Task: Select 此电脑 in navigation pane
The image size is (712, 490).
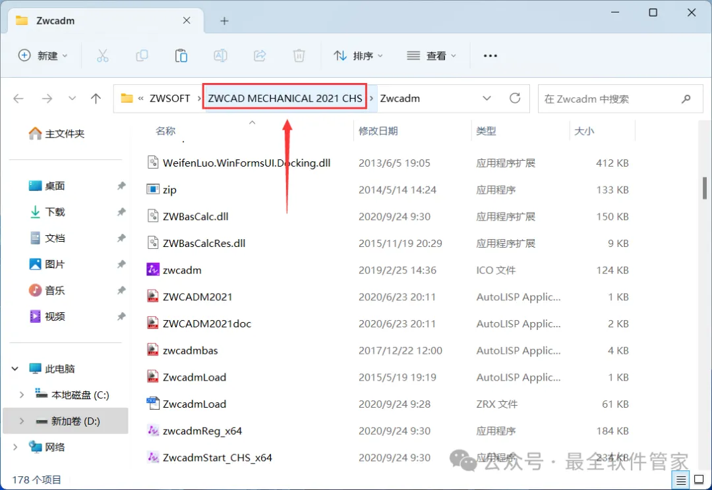Action: pyautogui.click(x=59, y=368)
